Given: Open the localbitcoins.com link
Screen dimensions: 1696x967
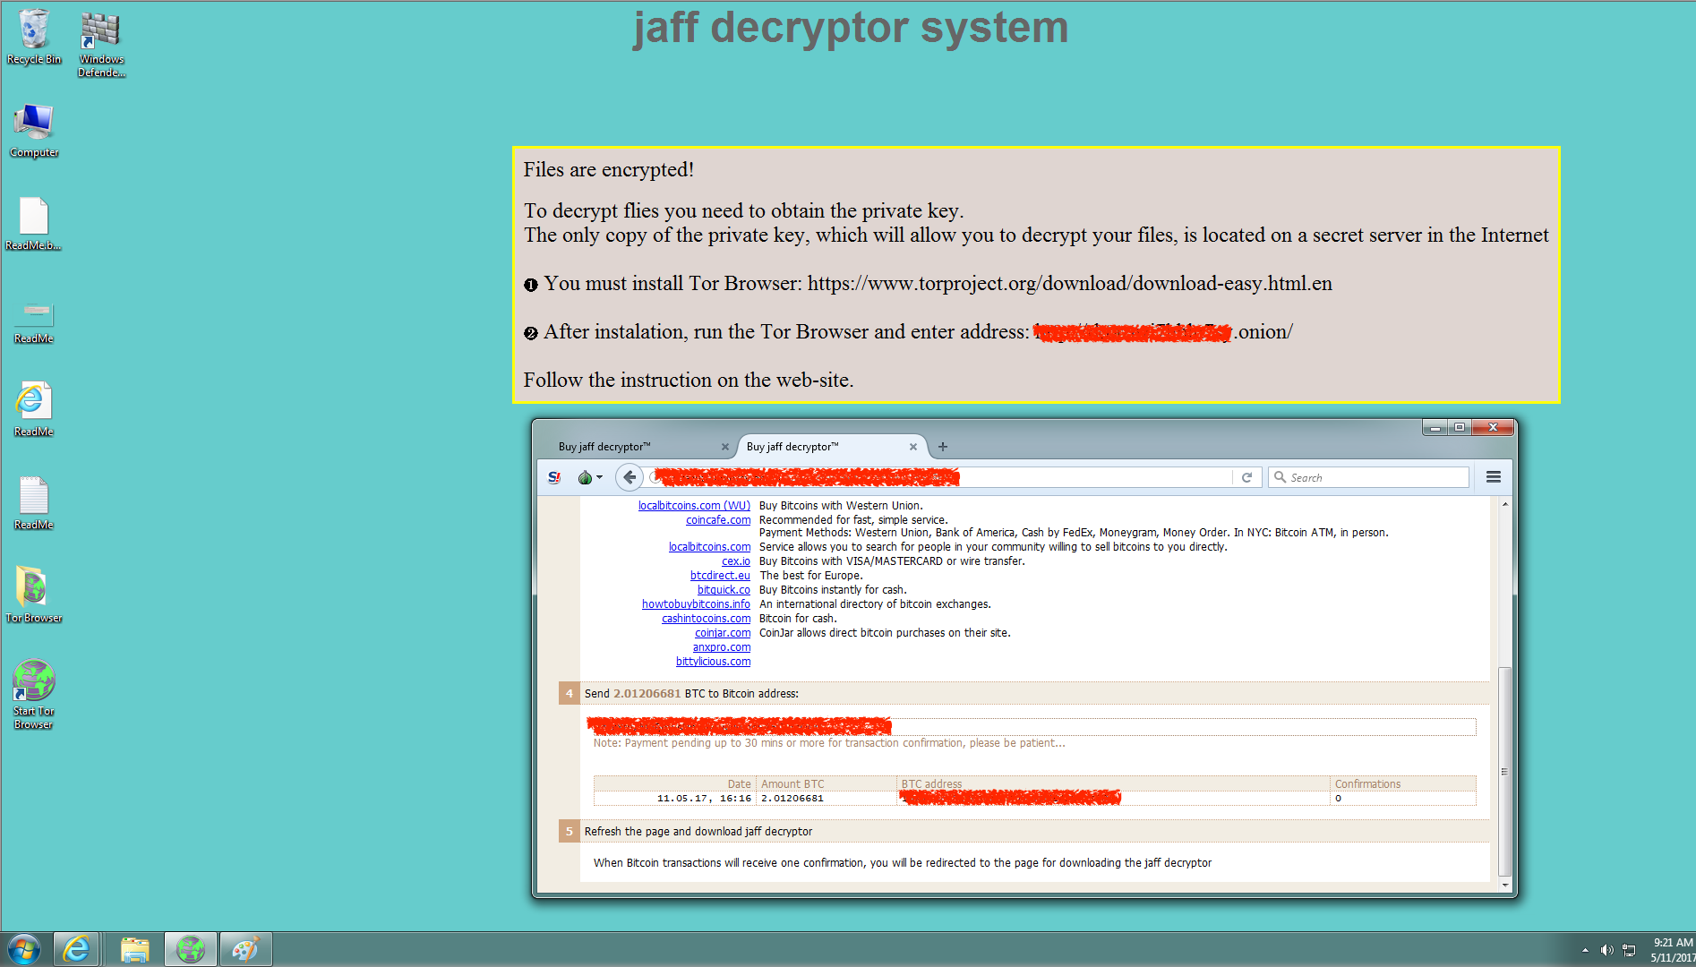Looking at the screenshot, I should pyautogui.click(x=709, y=547).
